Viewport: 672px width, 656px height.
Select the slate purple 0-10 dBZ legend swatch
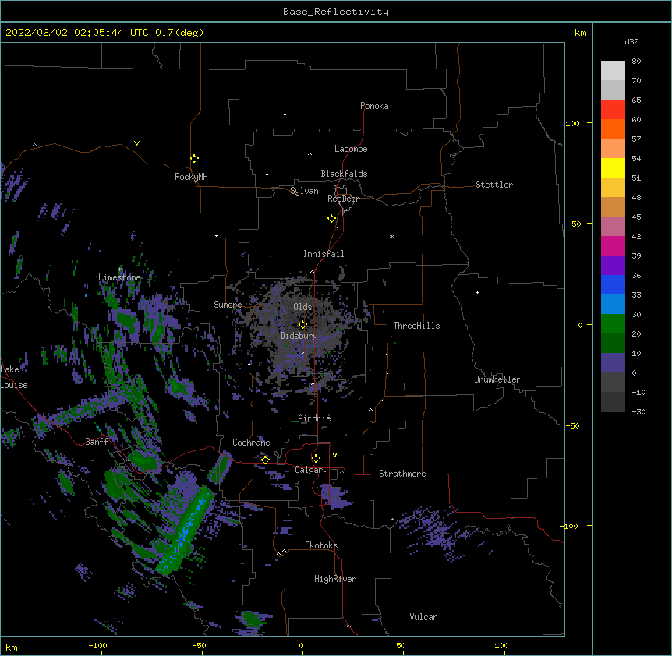click(613, 363)
